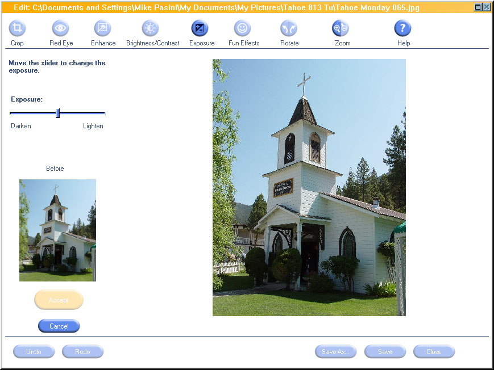Click the Before thumbnail of the church
494x370 pixels.
point(57,230)
